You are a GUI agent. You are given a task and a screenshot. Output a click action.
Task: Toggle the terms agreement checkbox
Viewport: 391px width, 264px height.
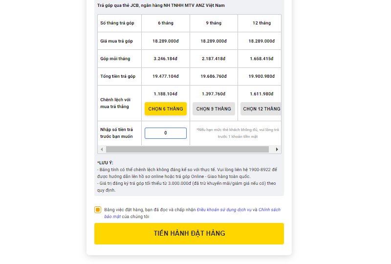pos(98,210)
